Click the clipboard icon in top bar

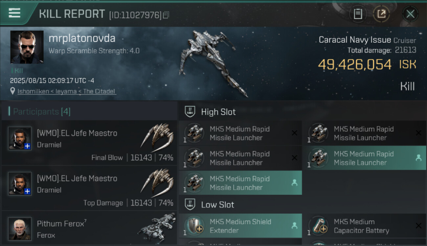point(358,14)
